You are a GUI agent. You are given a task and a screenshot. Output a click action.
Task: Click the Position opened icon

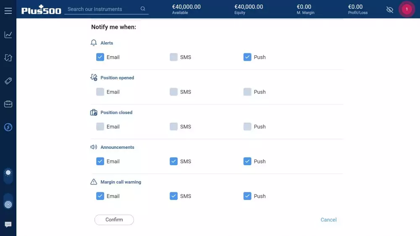click(94, 78)
